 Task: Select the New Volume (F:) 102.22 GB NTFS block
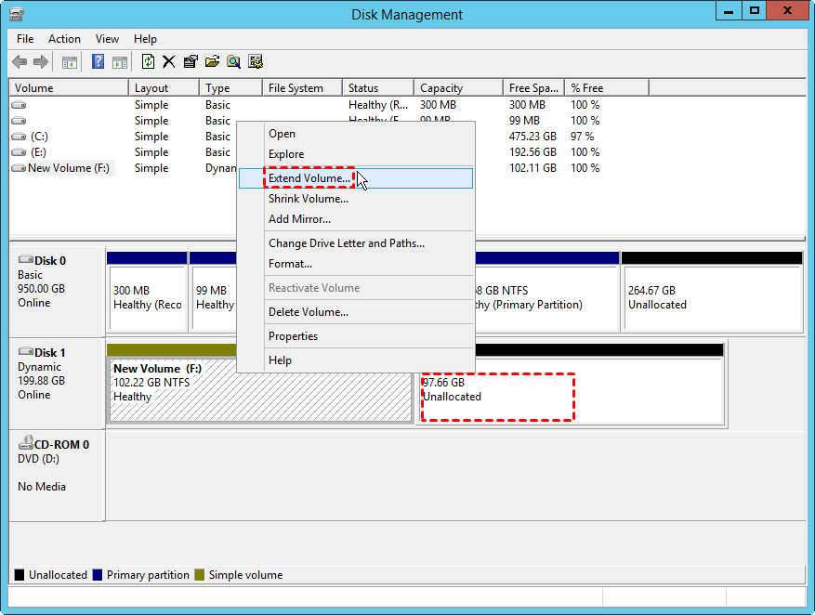[260, 390]
